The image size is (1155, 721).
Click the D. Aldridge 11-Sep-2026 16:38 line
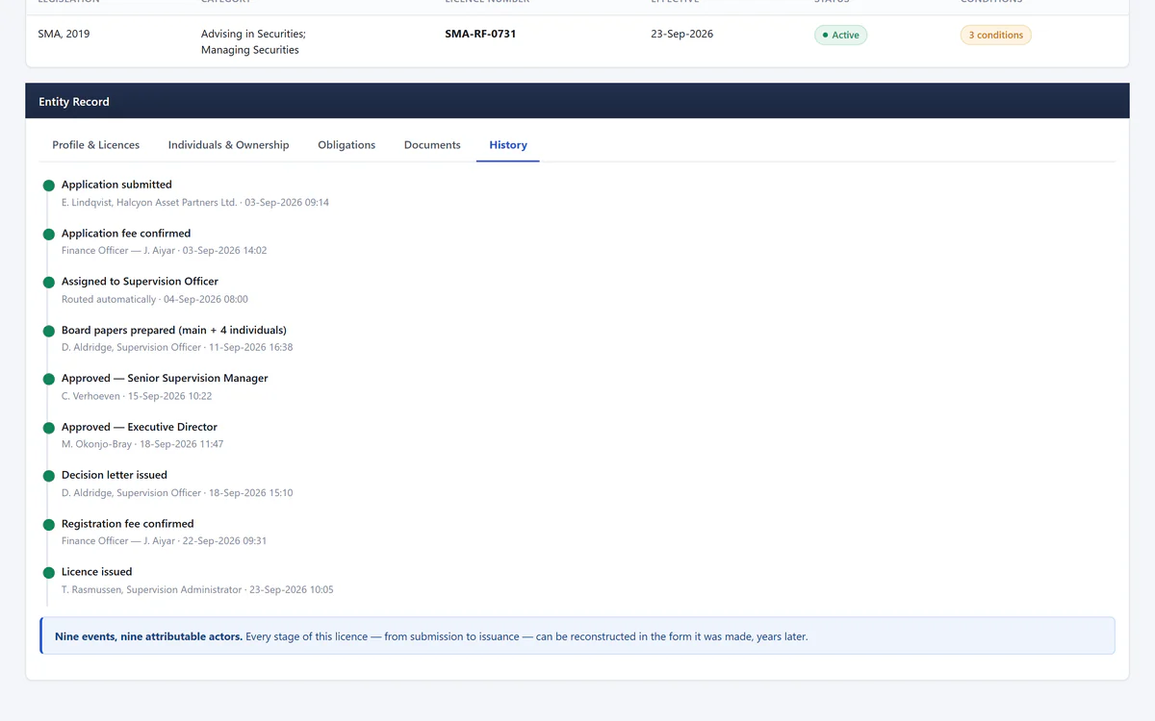pyautogui.click(x=177, y=348)
